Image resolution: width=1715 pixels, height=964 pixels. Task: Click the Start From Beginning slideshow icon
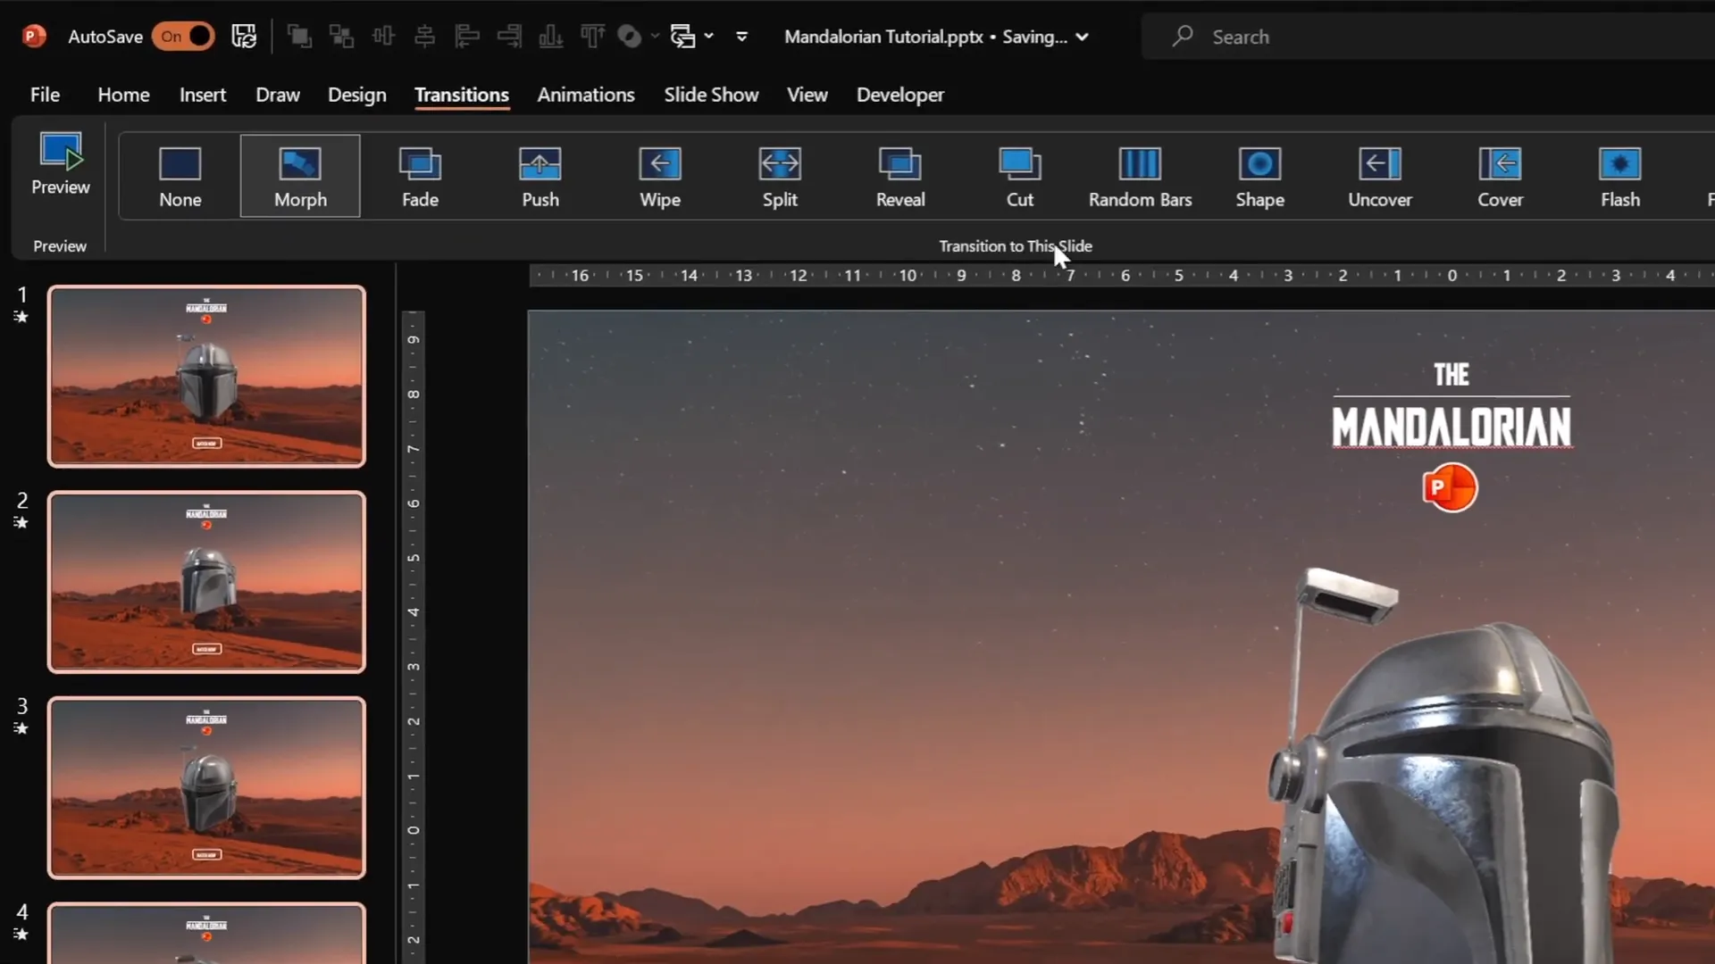(682, 37)
